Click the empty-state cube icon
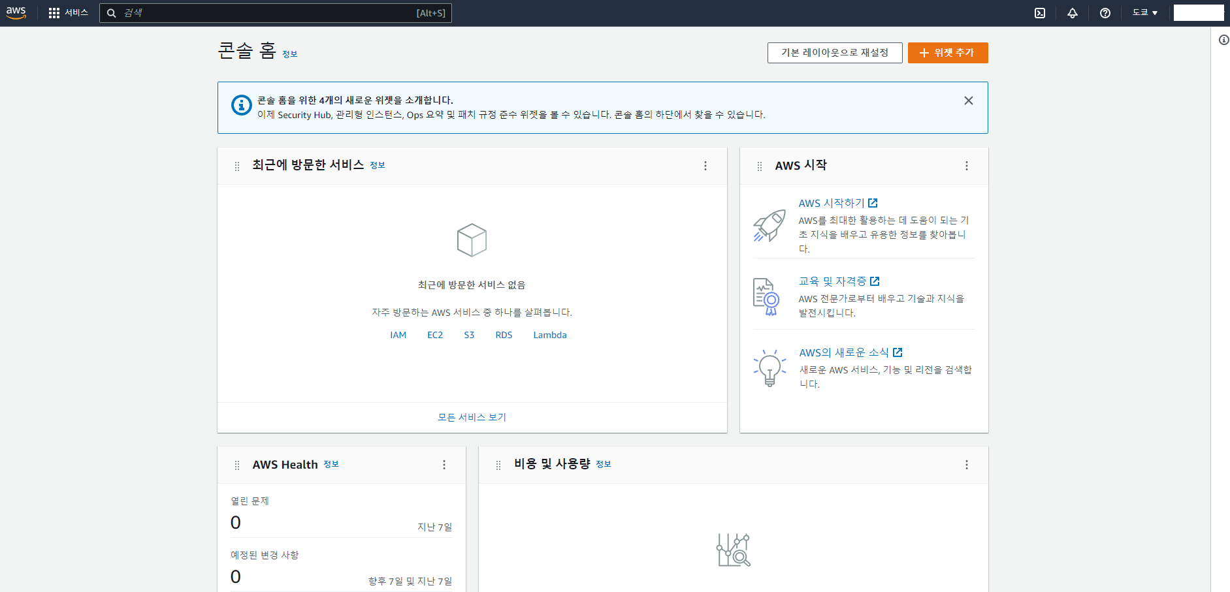This screenshot has width=1230, height=592. coord(472,240)
